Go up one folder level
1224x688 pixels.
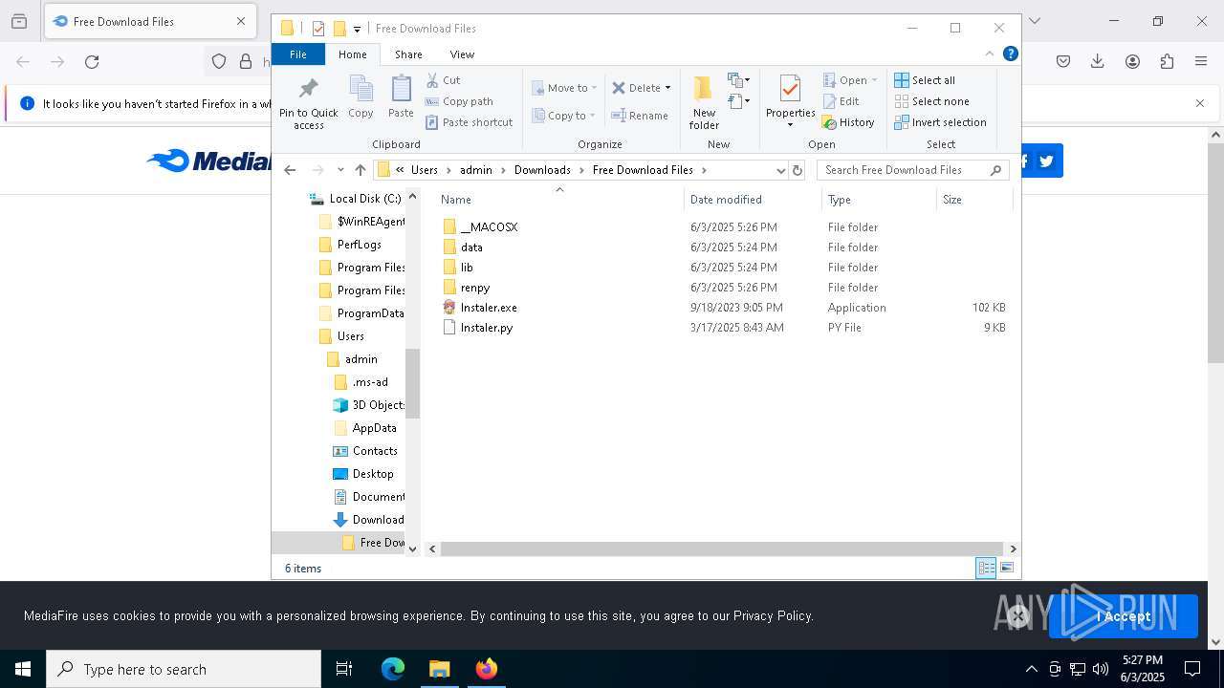[360, 170]
